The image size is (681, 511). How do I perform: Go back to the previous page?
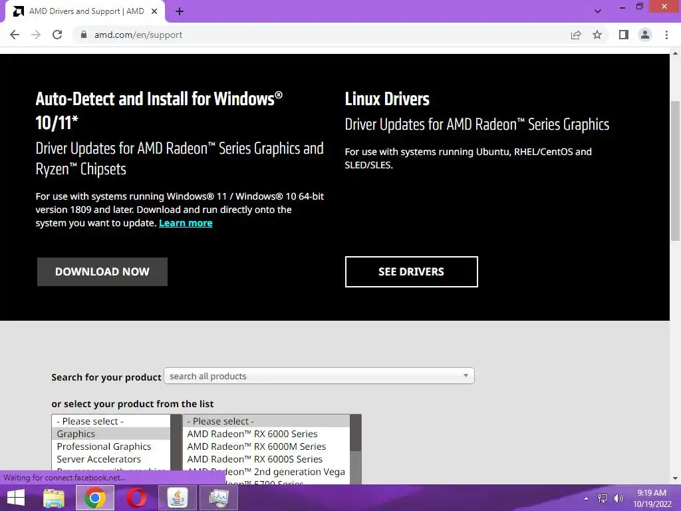pos(15,35)
